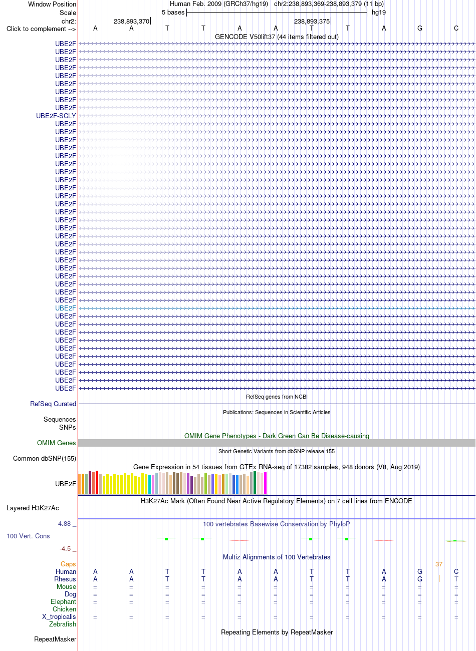Click the 'Click to complement -->' label
The height and width of the screenshot is (651, 476).
click(x=41, y=29)
